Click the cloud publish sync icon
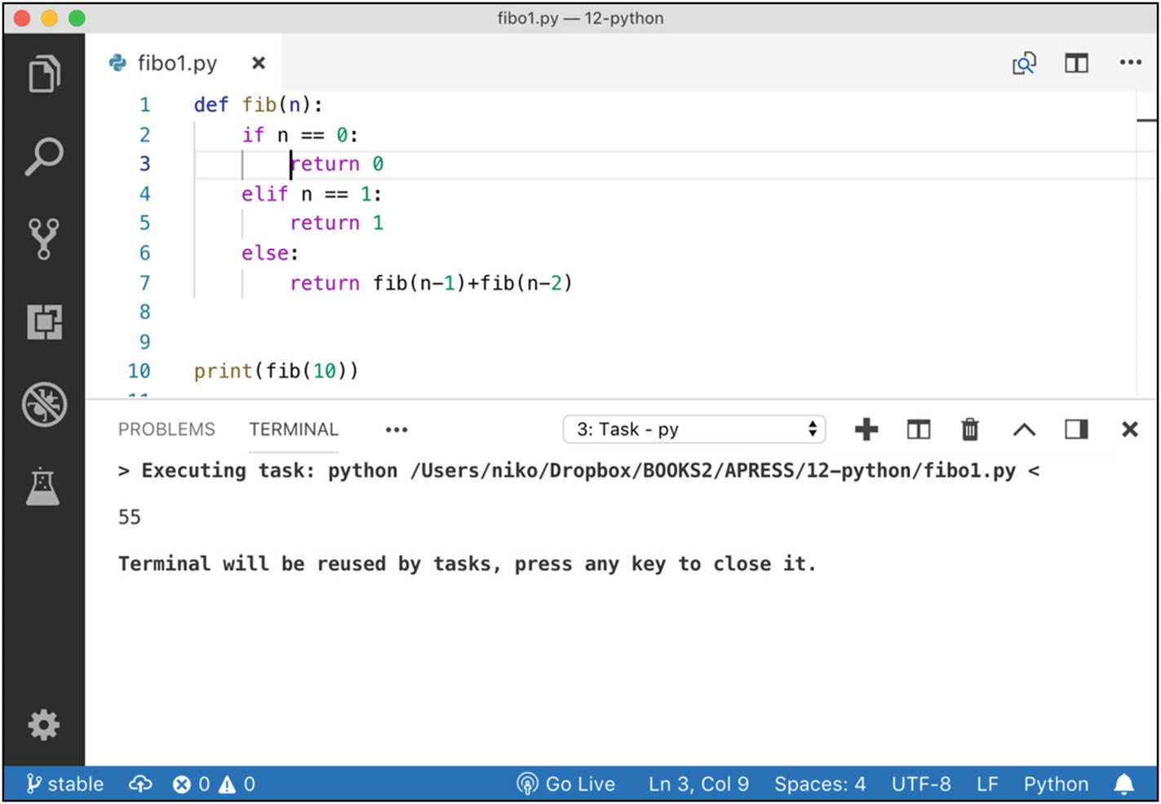 tap(140, 784)
